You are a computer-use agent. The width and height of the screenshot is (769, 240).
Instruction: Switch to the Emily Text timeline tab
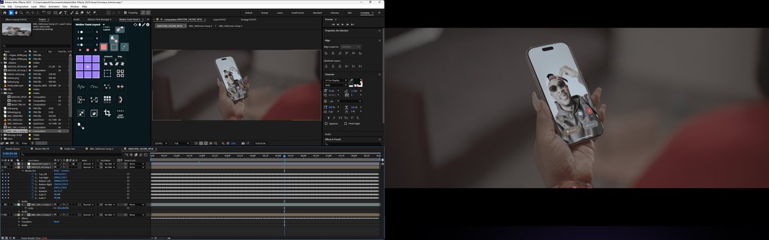pos(69,148)
